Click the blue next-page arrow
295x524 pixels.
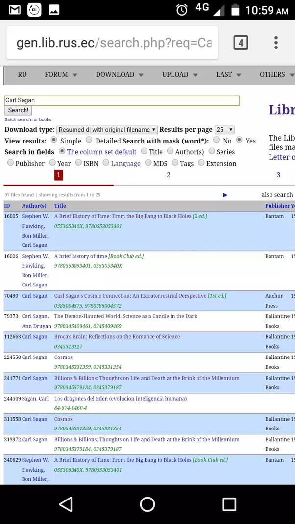[225, 195]
